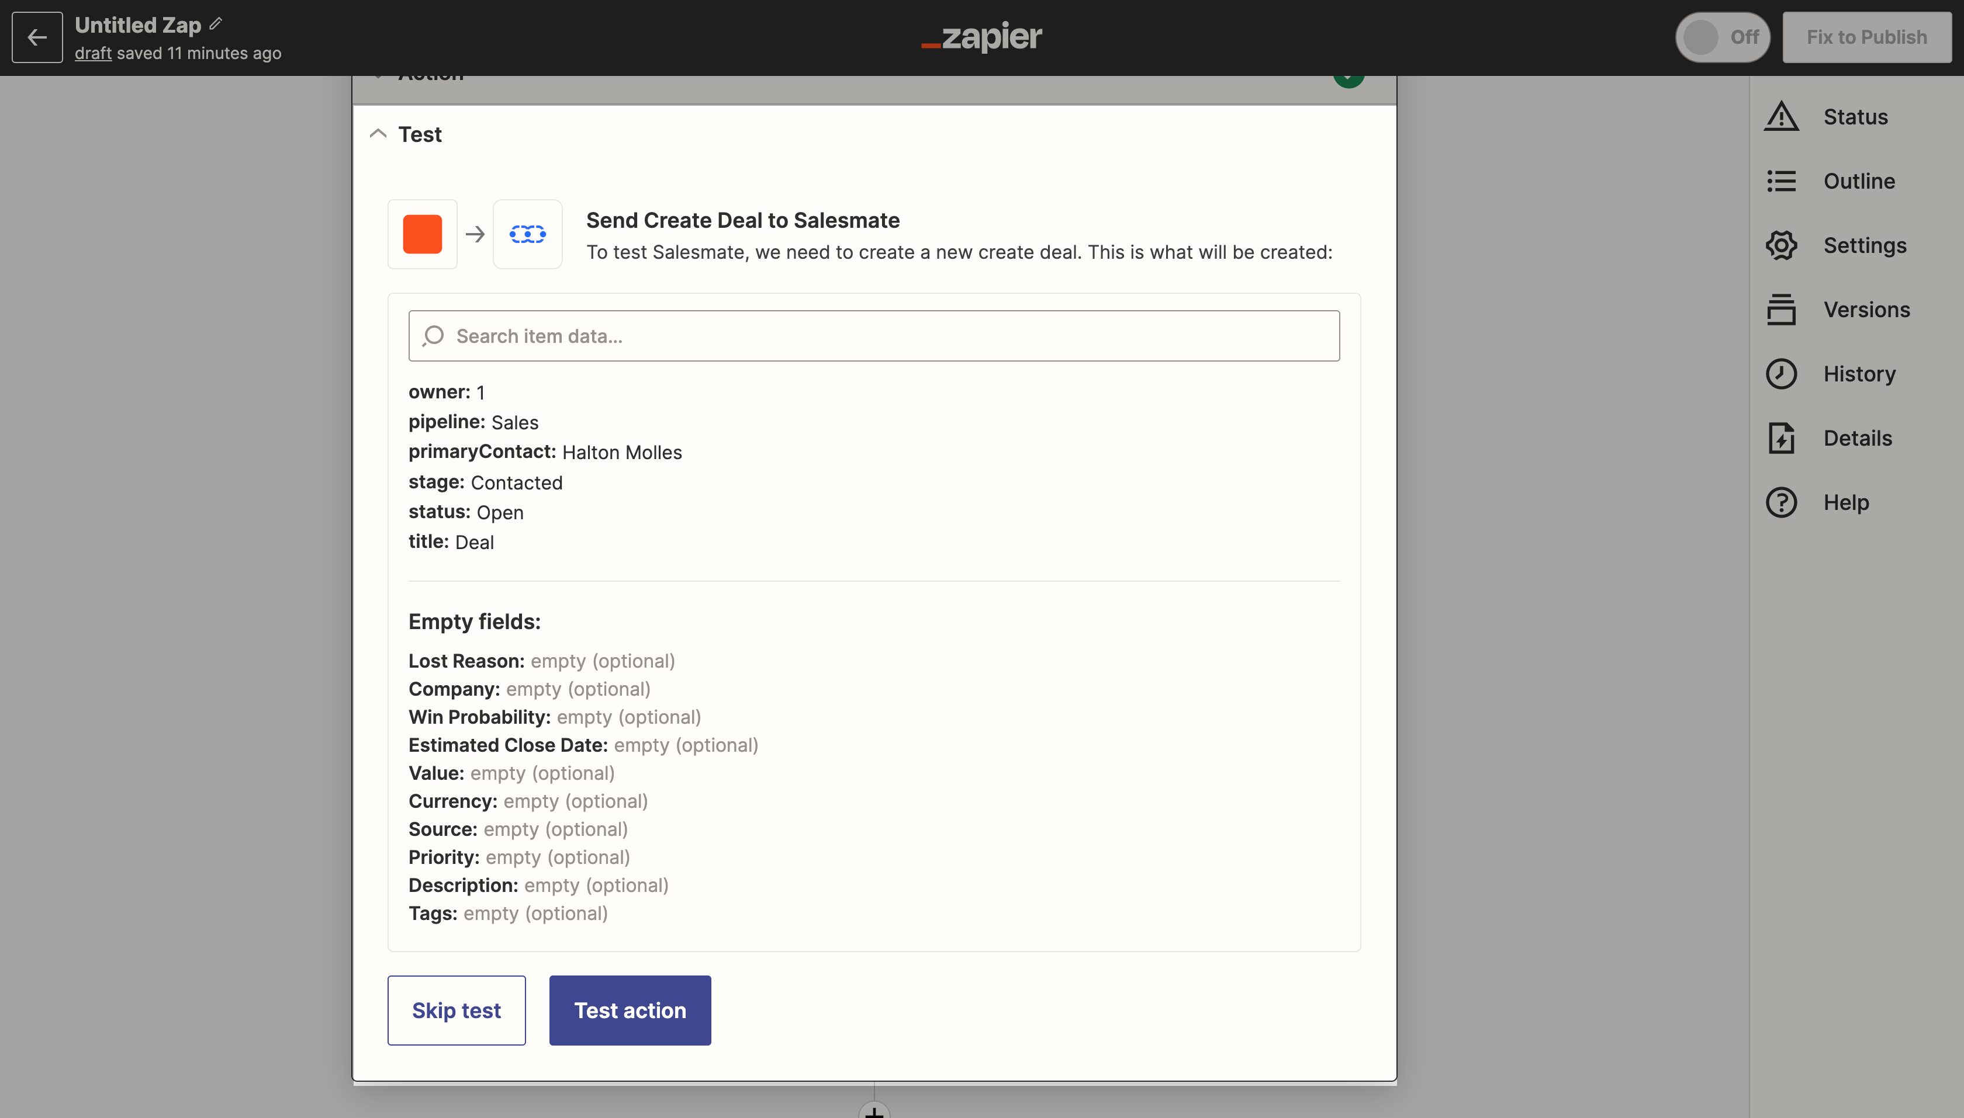The image size is (1964, 1118).
Task: Select the Company empty field
Action: pos(530,689)
